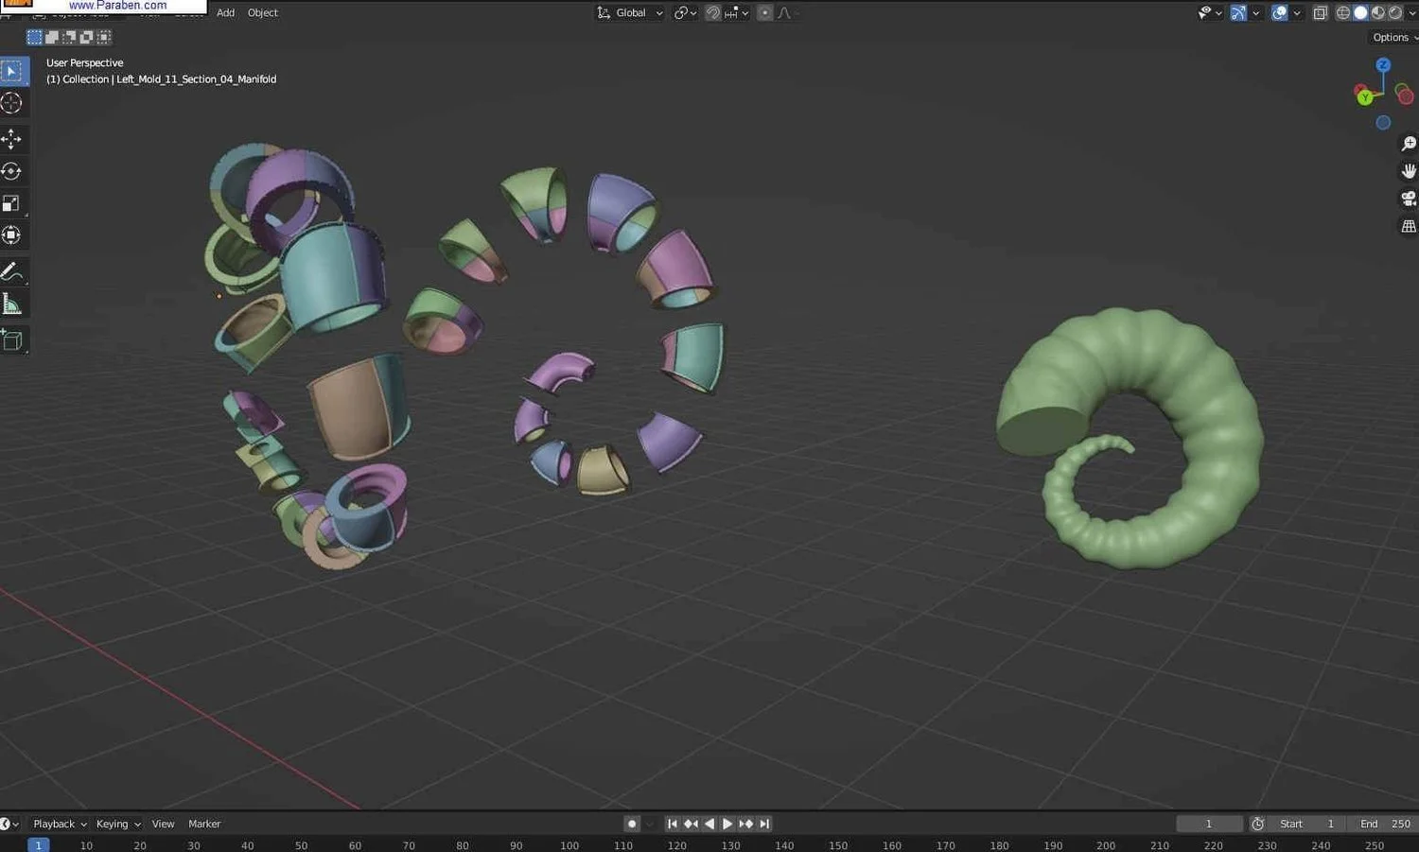The width and height of the screenshot is (1419, 852).
Task: Click frame 100 on timeline ruler
Action: coord(569,845)
